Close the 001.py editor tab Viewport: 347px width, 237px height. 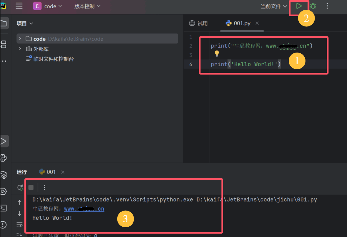257,23
